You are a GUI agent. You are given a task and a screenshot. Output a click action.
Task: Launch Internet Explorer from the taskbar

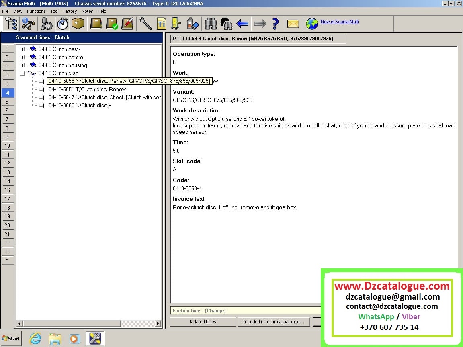[35, 339]
